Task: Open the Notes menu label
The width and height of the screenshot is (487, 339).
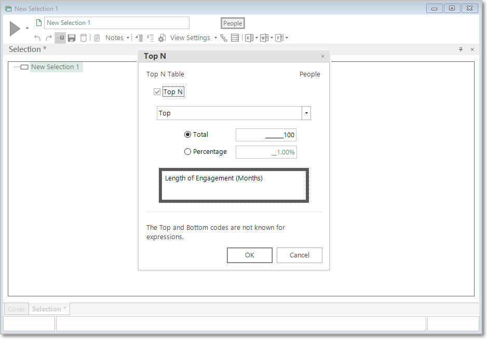Action: coord(114,38)
